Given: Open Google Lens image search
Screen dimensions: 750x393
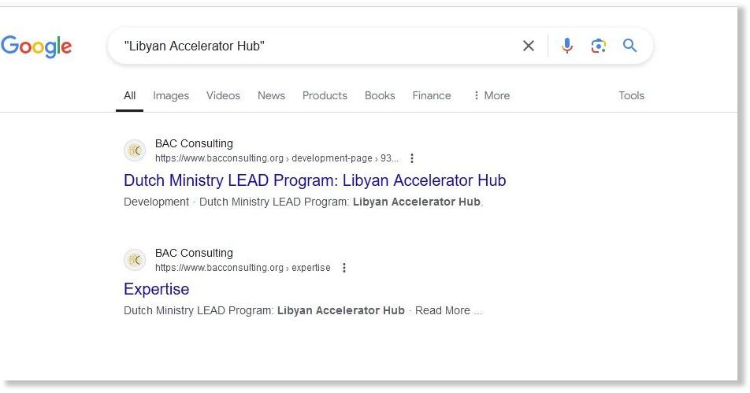Looking at the screenshot, I should click(599, 46).
